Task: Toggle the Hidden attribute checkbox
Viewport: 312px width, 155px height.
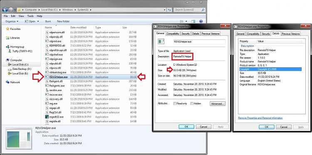Action: click(192, 103)
